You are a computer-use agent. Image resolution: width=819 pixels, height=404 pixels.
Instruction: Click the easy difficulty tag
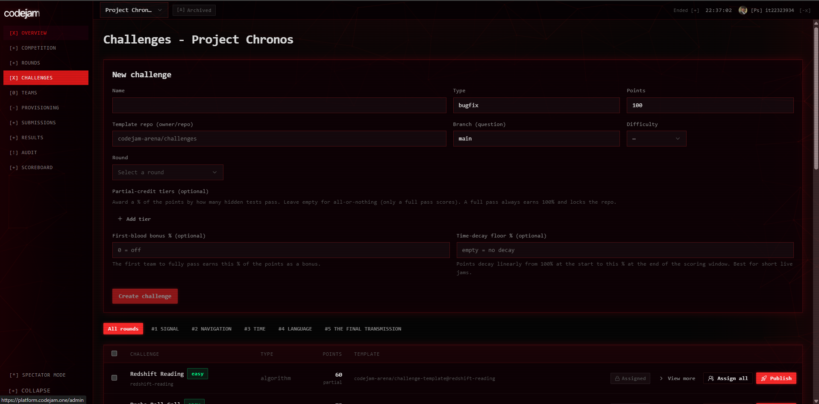(x=197, y=374)
